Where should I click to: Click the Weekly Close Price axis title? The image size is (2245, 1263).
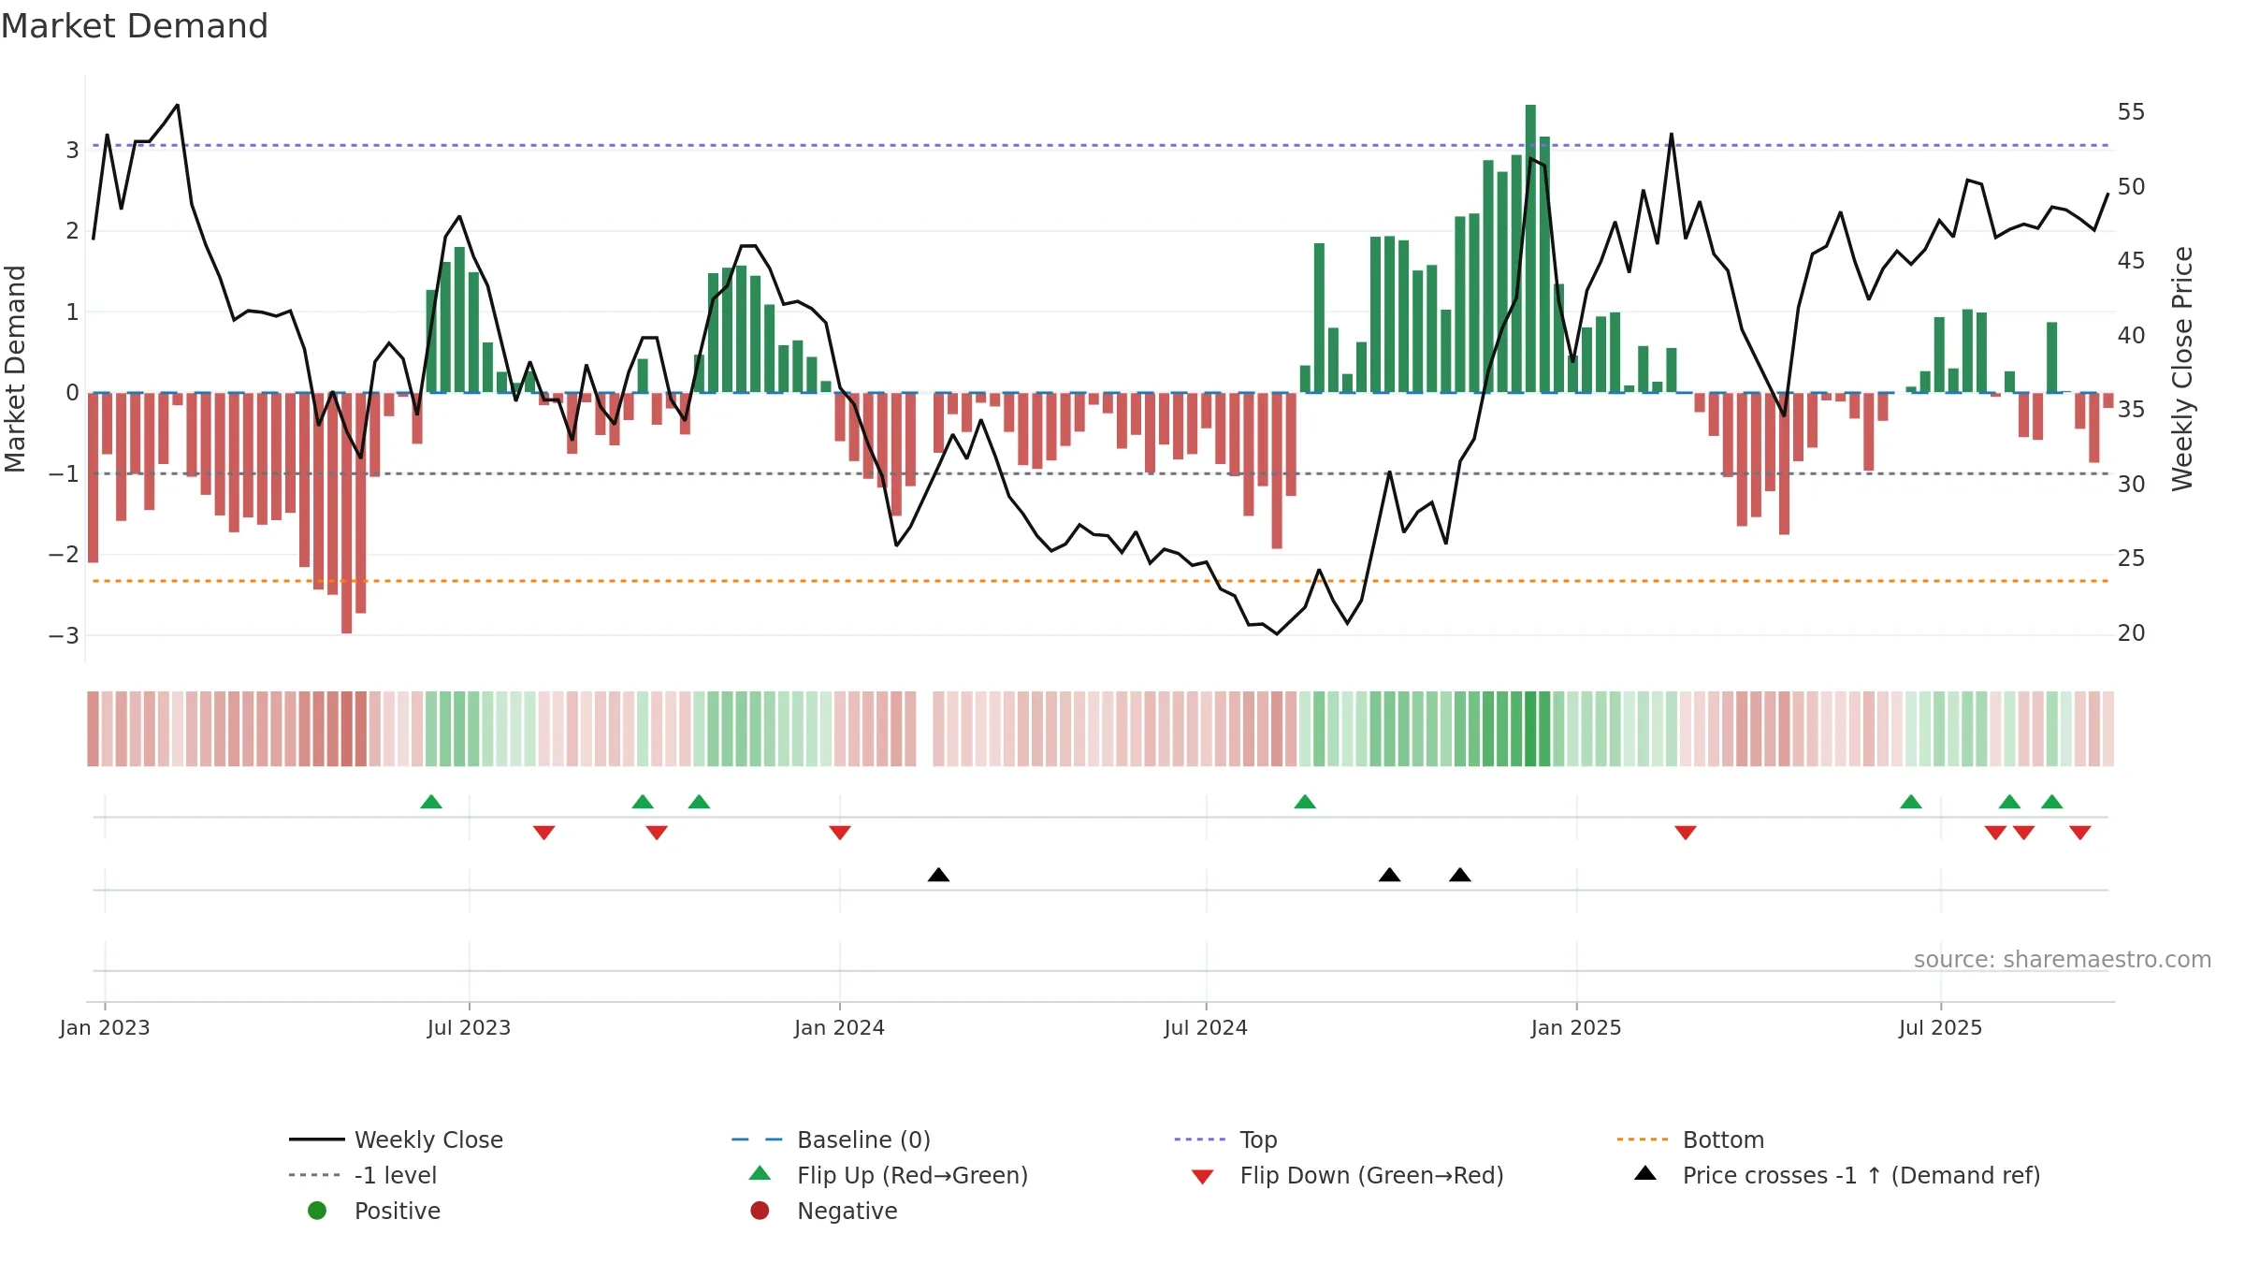[2182, 369]
